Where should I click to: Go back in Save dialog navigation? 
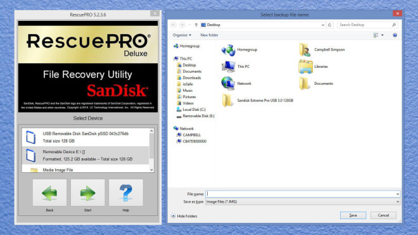(x=174, y=25)
